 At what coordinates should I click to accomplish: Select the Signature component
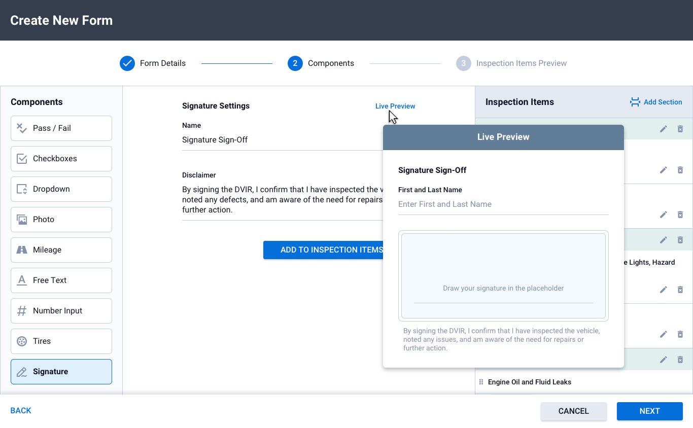pyautogui.click(x=61, y=372)
